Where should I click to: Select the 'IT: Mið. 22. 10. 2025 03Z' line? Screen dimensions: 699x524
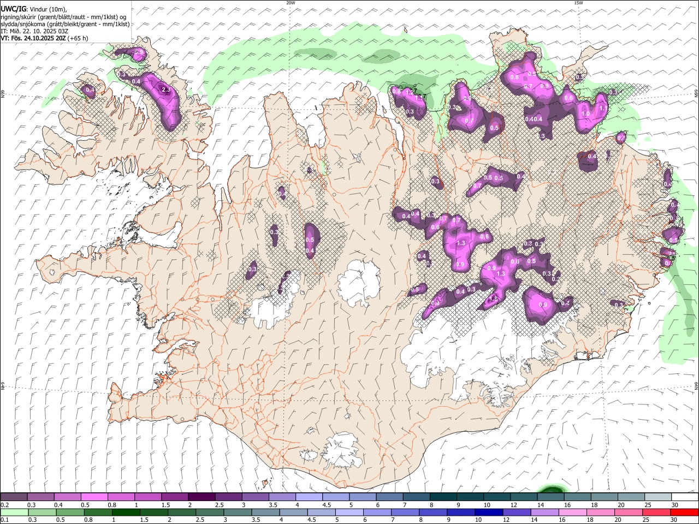coord(34,31)
